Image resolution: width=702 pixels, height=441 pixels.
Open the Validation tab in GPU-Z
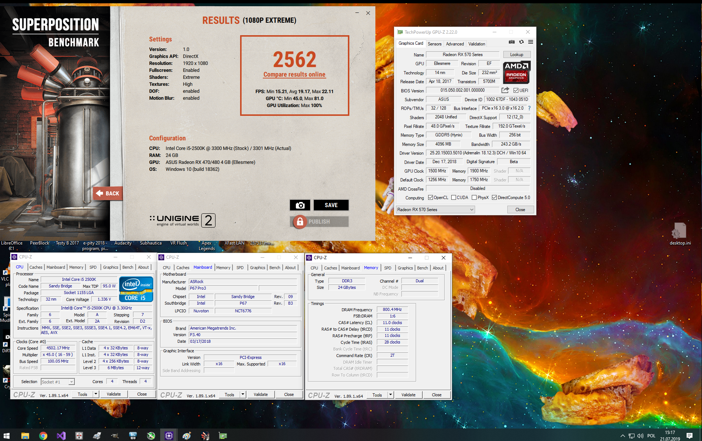pyautogui.click(x=477, y=44)
